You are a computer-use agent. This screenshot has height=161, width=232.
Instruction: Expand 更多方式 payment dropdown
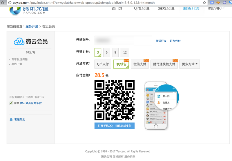tap(190, 64)
